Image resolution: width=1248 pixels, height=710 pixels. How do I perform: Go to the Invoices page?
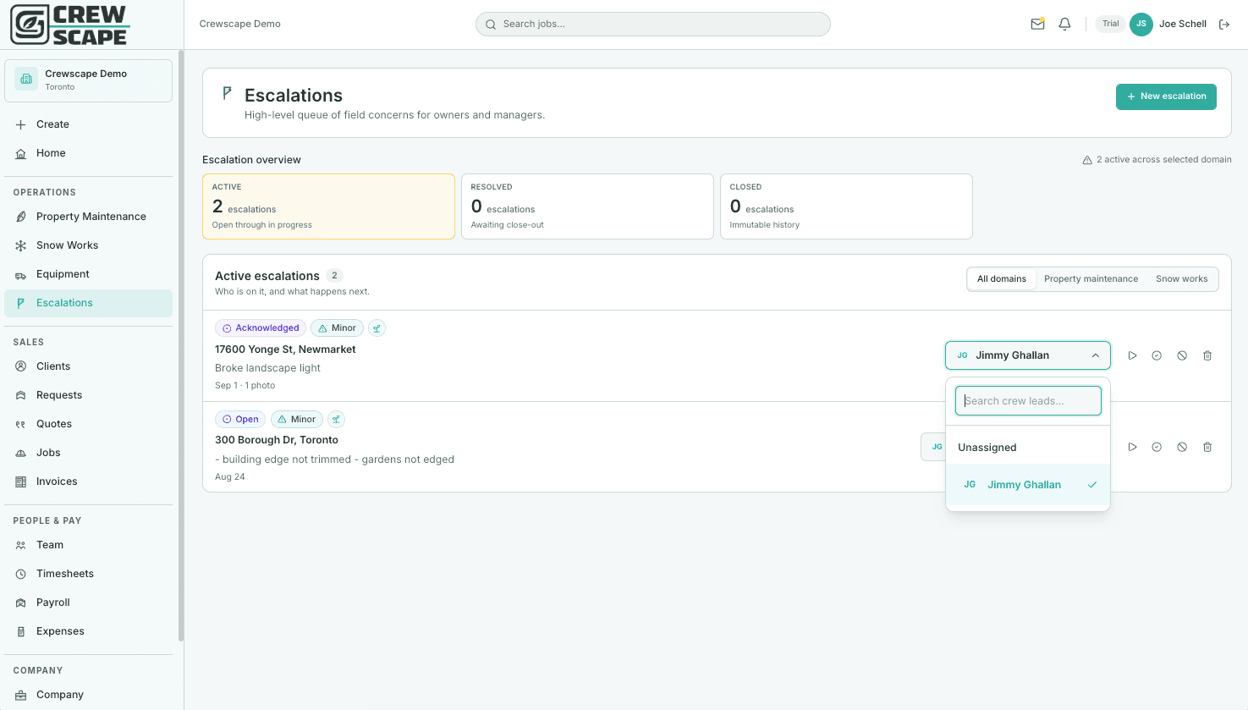tap(88, 482)
